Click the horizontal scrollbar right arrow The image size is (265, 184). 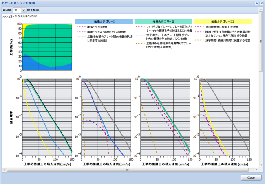click(256, 170)
